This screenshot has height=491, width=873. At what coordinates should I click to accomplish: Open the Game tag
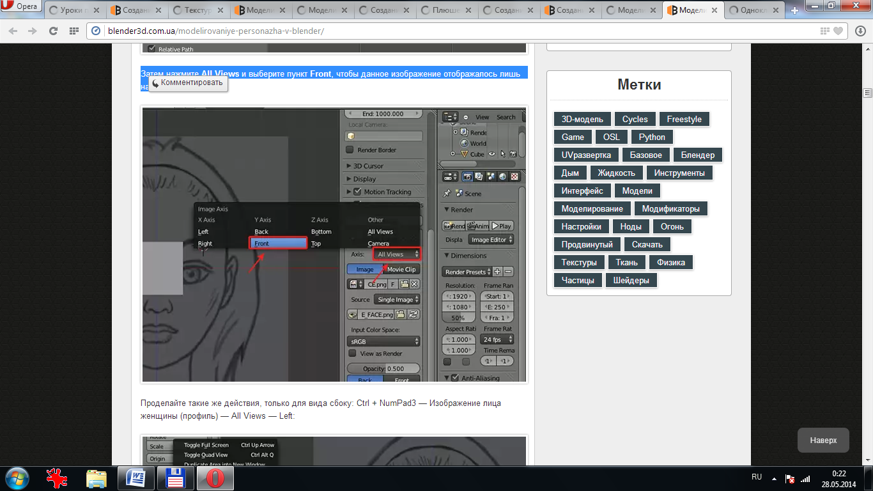tap(573, 137)
